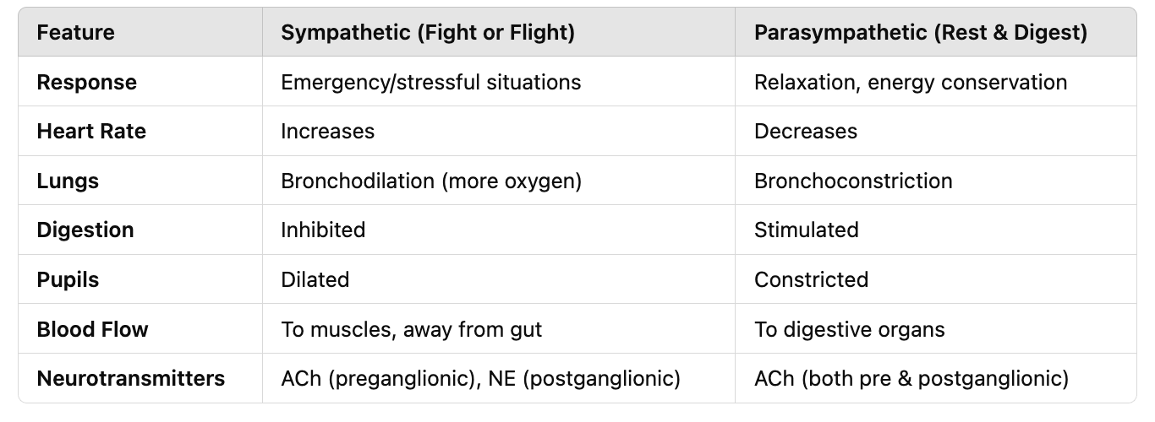Viewport: 1155px width, 422px height.
Task: Click the Parasympathetic (Rest & Digest) header
Action: 921,33
